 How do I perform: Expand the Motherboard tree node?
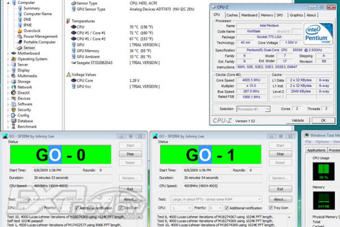pos(8,54)
